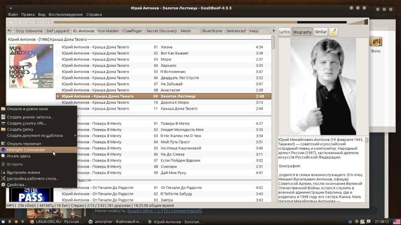Choose Выстроить значки menu entry
Viewport: 401px width, 225px height.
[x=38, y=173]
